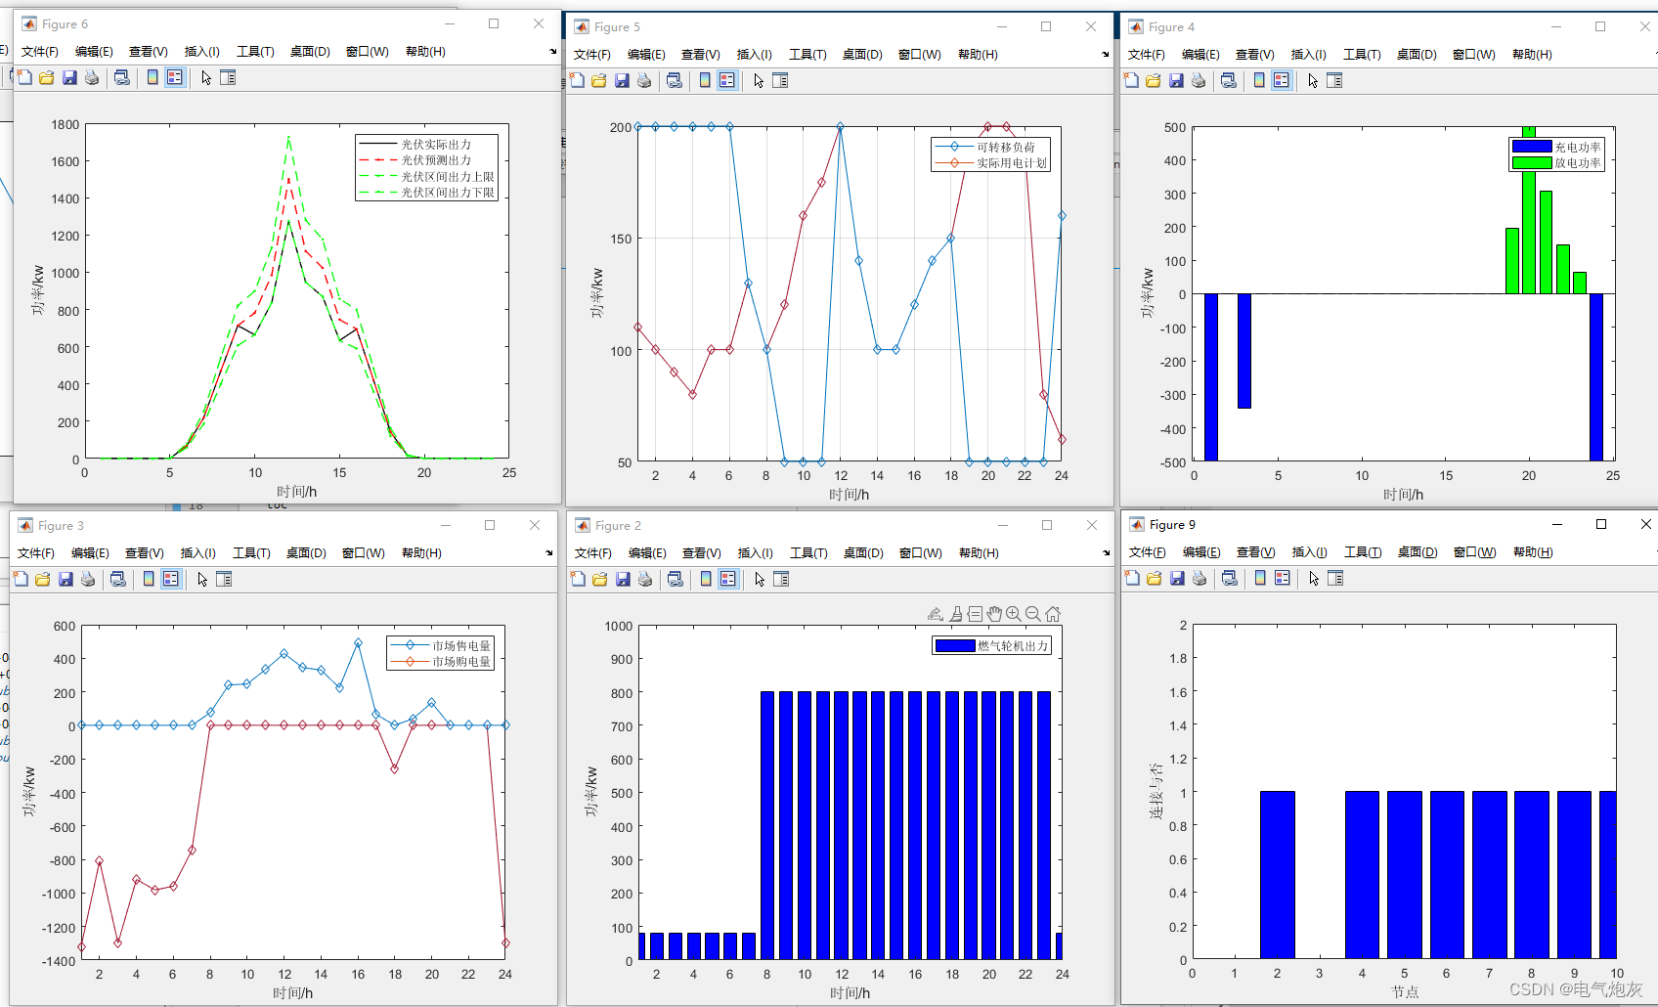
Task: Click the export icon above Figure 2 axes
Action: [936, 614]
